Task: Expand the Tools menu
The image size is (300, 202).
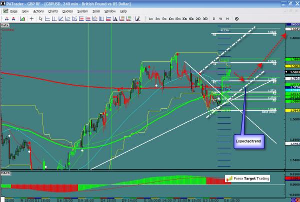Action: tap(96, 10)
